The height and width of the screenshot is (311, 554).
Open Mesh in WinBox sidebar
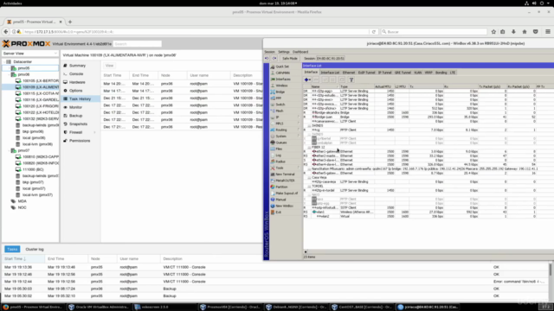pos(280,111)
